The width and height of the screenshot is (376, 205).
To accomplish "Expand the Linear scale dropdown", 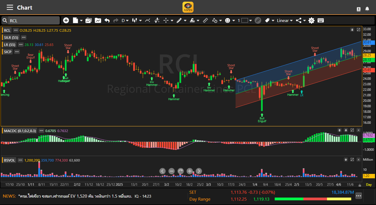I will coord(285,20).
